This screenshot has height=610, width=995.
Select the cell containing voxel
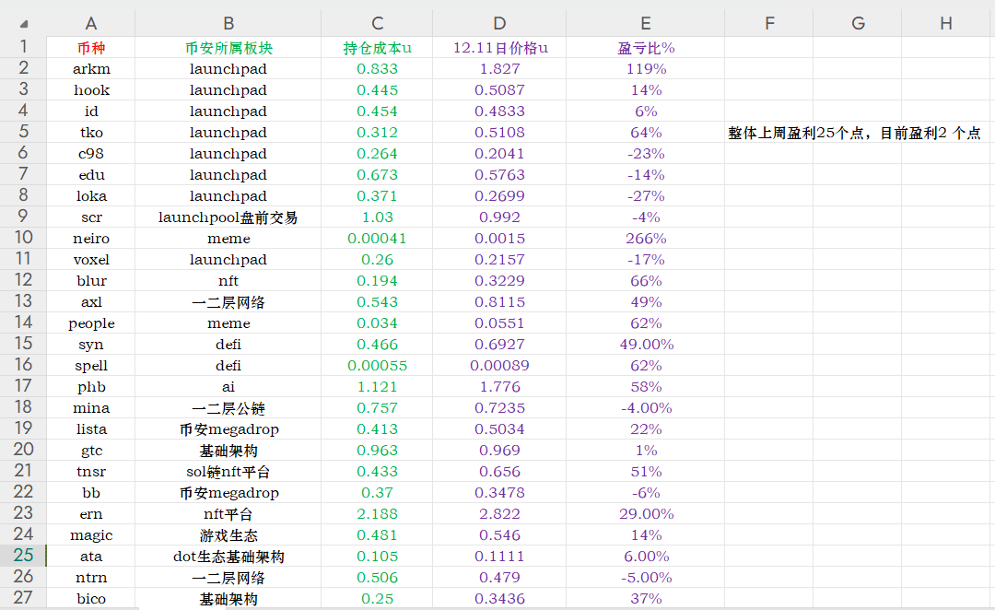pos(90,260)
